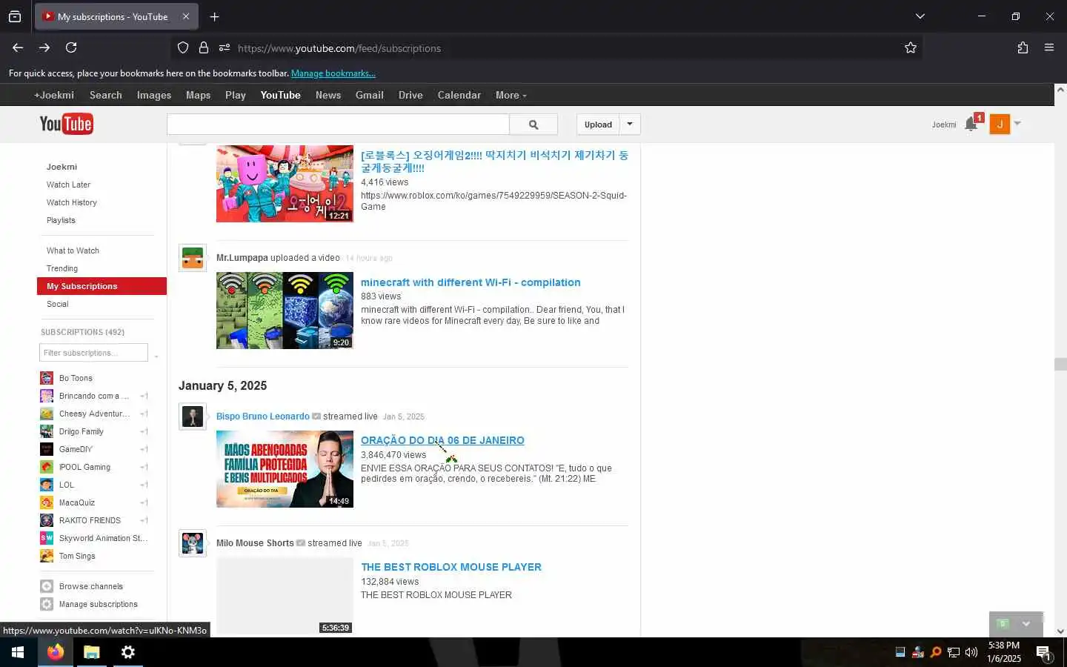Open Trending in the sidebar
The width and height of the screenshot is (1067, 667).
[62, 268]
